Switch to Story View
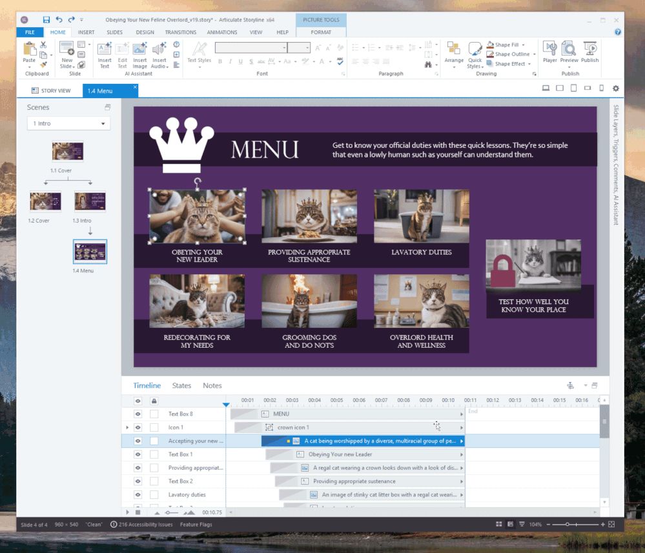Screen dimensions: 645x553 (51, 91)
